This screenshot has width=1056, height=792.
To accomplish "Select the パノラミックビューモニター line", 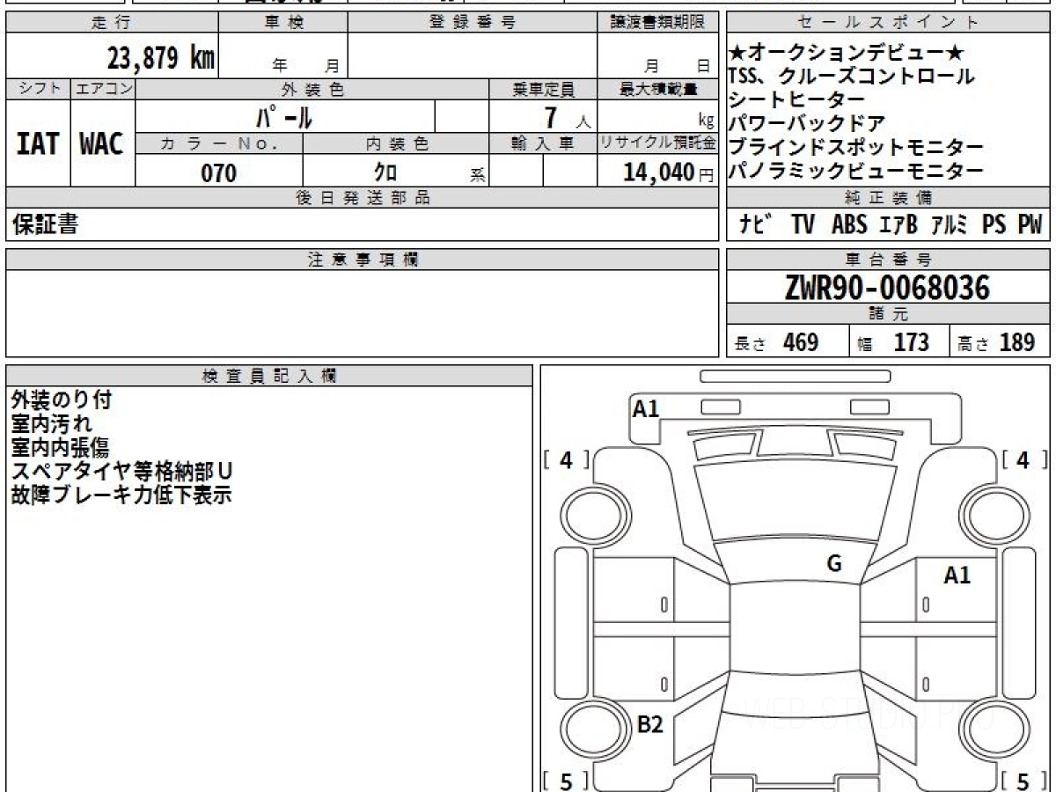I will (x=856, y=172).
